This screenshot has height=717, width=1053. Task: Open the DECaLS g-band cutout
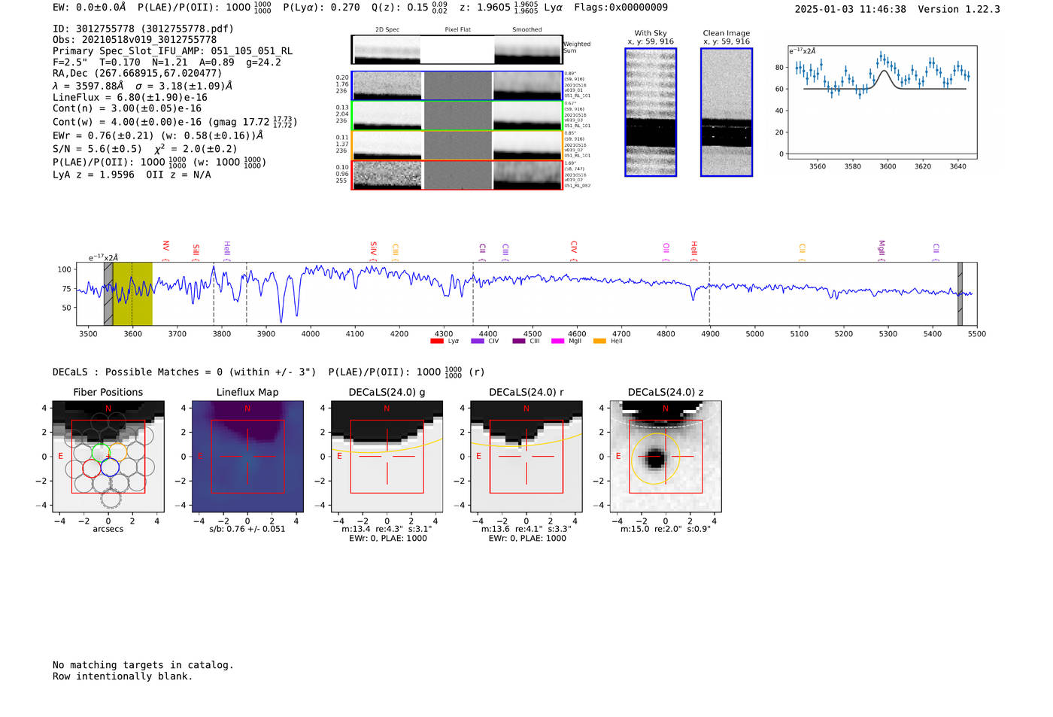pos(387,457)
